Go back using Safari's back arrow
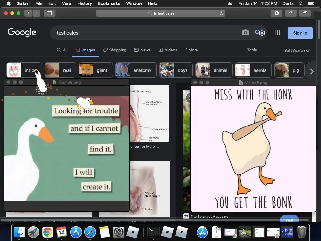Screen dimensions: 321x241 [29, 13]
